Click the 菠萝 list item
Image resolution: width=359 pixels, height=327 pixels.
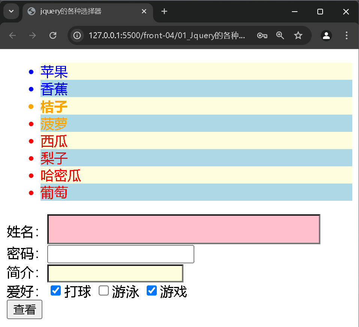coord(196,123)
